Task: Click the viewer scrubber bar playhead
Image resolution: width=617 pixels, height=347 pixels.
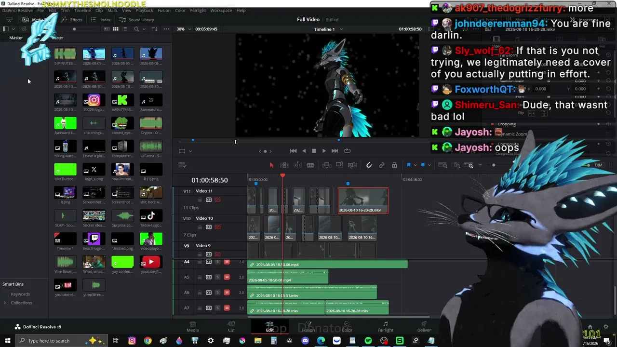Action: [x=236, y=142]
